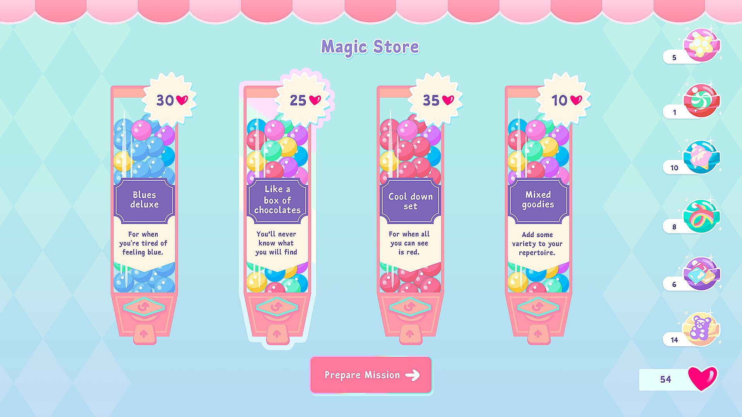Viewport: 742px width, 417px height.
Task: Turn the Cool down set dispenser knob
Action: [x=410, y=307]
